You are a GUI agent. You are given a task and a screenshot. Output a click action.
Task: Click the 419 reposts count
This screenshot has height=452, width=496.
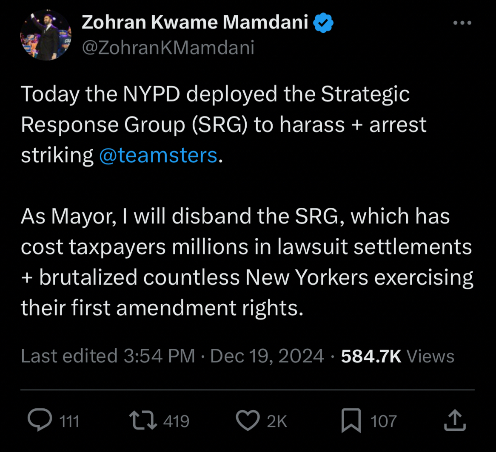coord(176,421)
